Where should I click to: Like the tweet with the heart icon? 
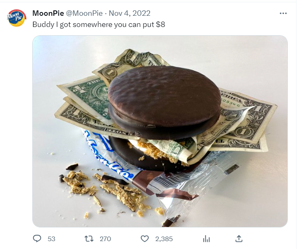pos(145,239)
